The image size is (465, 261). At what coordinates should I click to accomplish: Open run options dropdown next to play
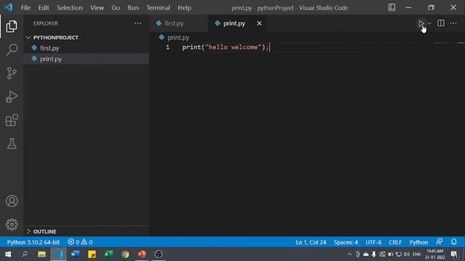point(429,23)
